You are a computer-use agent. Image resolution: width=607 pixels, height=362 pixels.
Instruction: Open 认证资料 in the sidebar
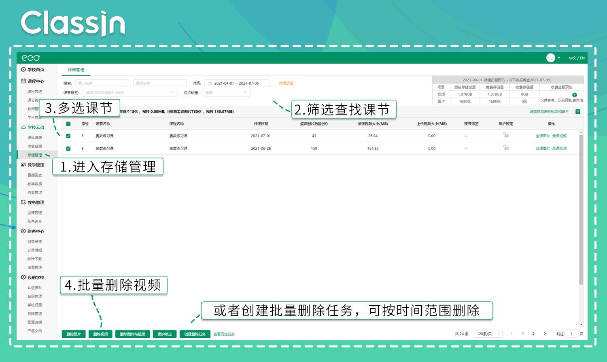[x=35, y=288]
